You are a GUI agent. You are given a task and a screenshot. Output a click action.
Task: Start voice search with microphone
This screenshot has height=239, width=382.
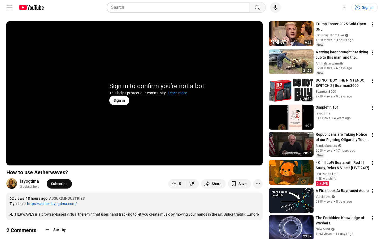275,7
